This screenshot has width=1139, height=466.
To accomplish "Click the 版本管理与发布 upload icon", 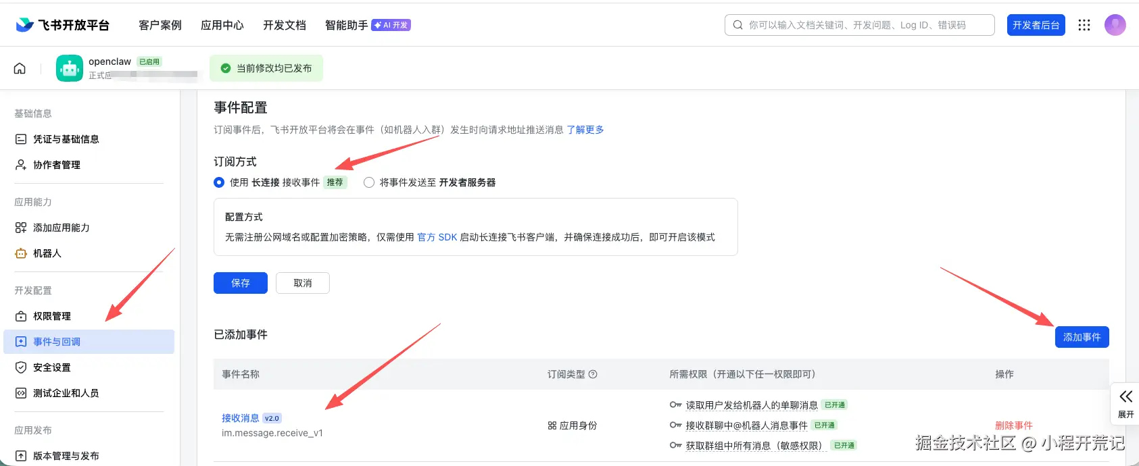I will coord(21,456).
